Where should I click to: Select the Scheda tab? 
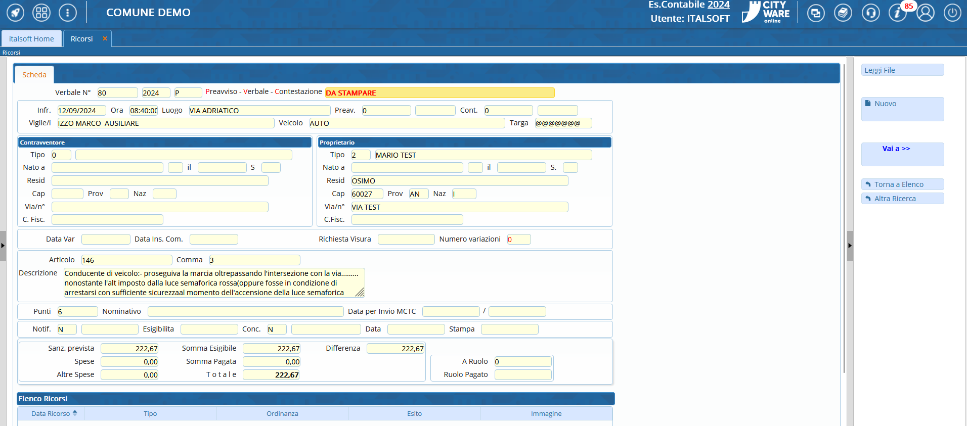pos(34,75)
